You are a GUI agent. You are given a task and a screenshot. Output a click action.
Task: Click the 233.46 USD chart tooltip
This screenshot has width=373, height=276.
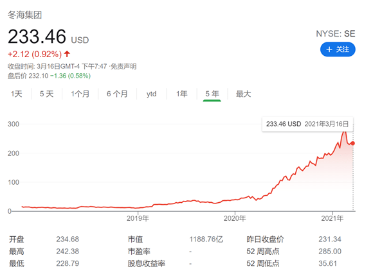point(307,124)
